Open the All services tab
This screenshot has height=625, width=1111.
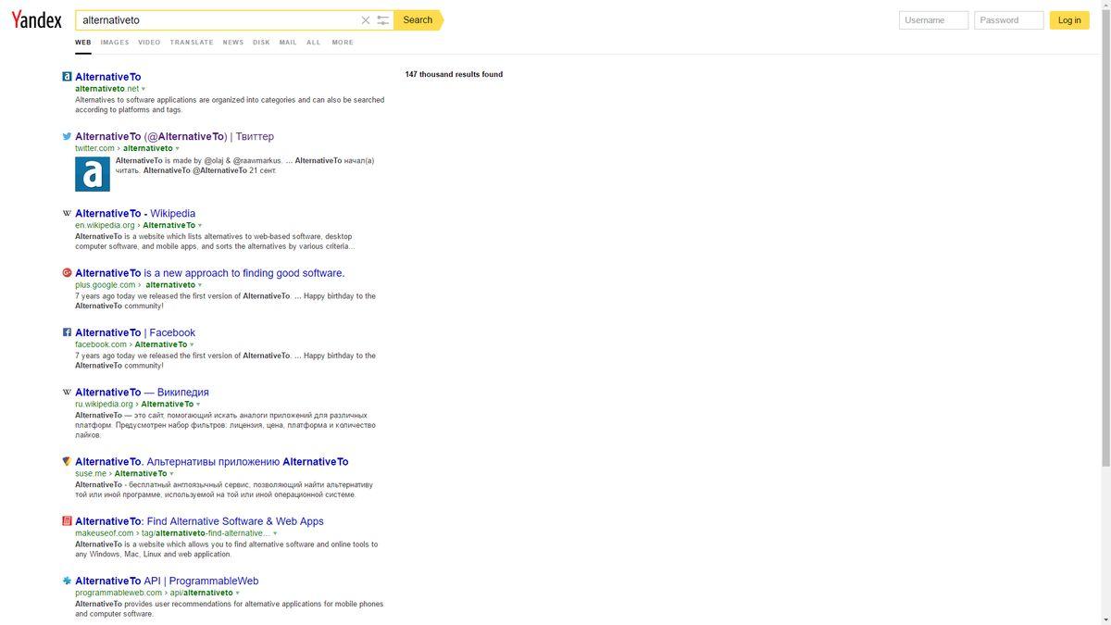[314, 43]
